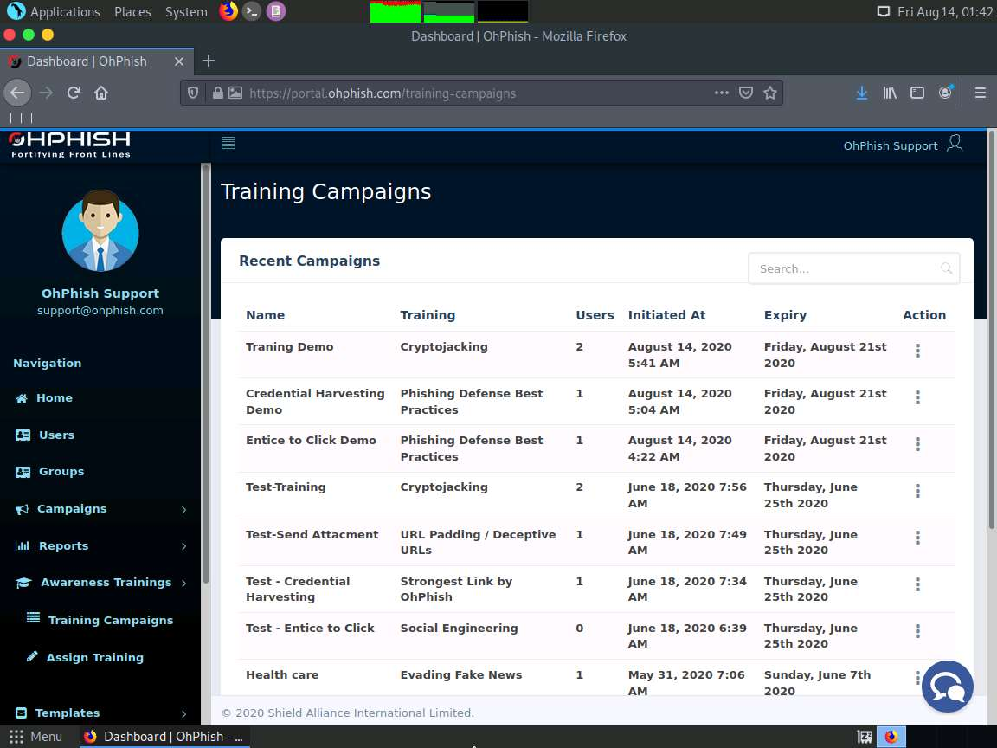Viewport: 997px width, 748px height.
Task: Open action menu for Test - Credential Harvesting
Action: click(917, 584)
